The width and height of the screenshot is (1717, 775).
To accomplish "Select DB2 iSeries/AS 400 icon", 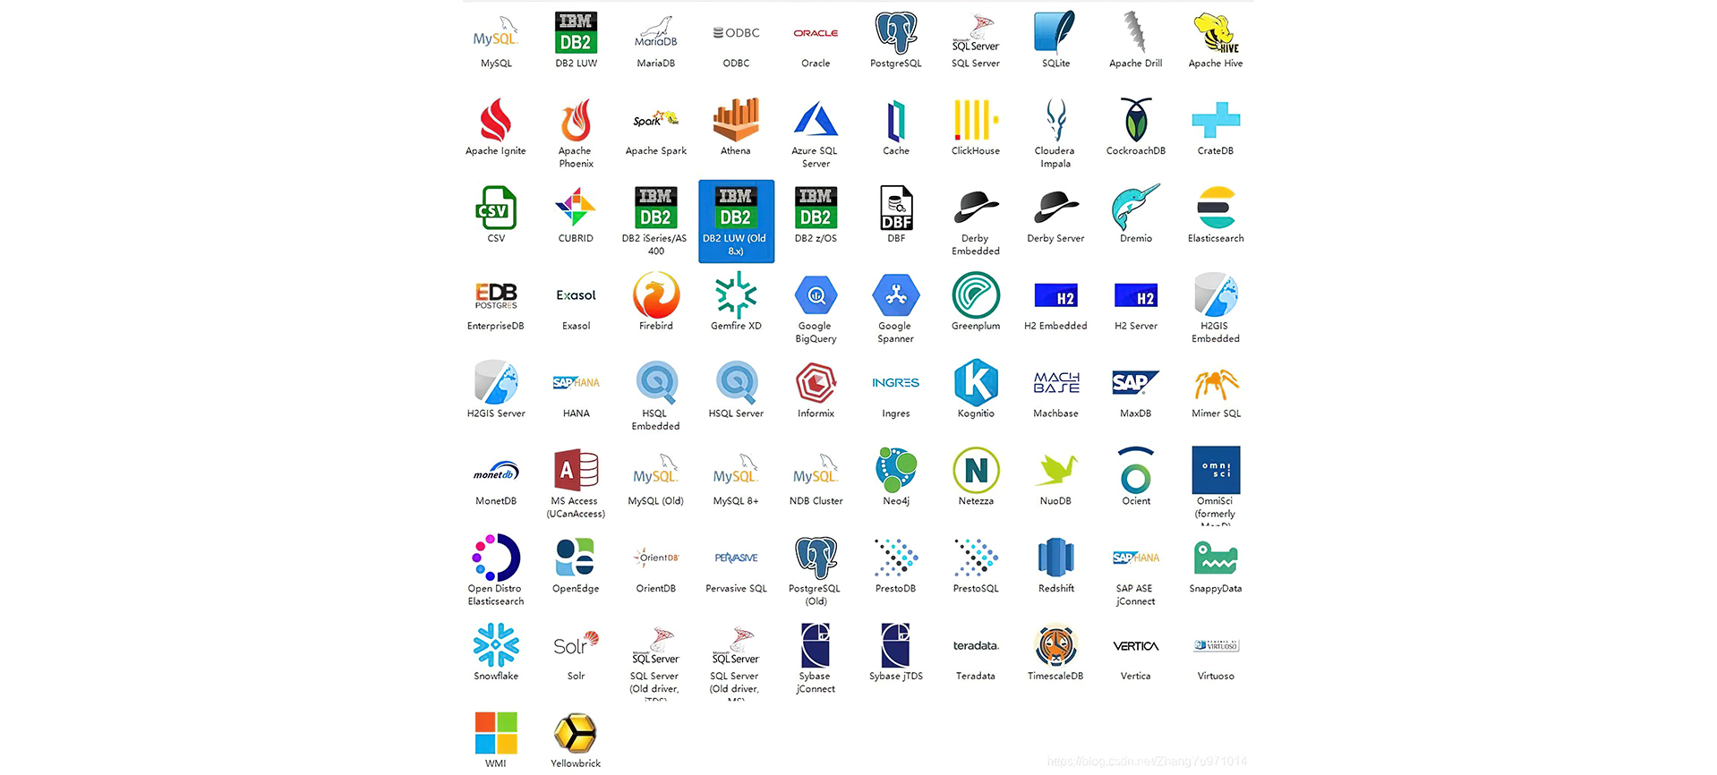I will click(656, 209).
